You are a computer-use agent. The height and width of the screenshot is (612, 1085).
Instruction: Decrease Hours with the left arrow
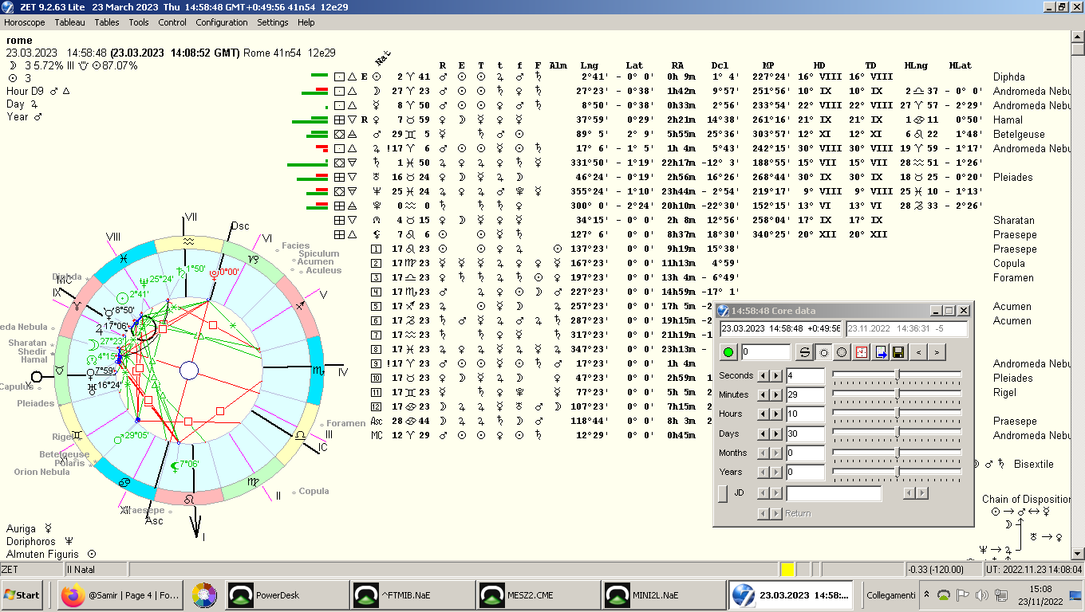click(x=763, y=414)
